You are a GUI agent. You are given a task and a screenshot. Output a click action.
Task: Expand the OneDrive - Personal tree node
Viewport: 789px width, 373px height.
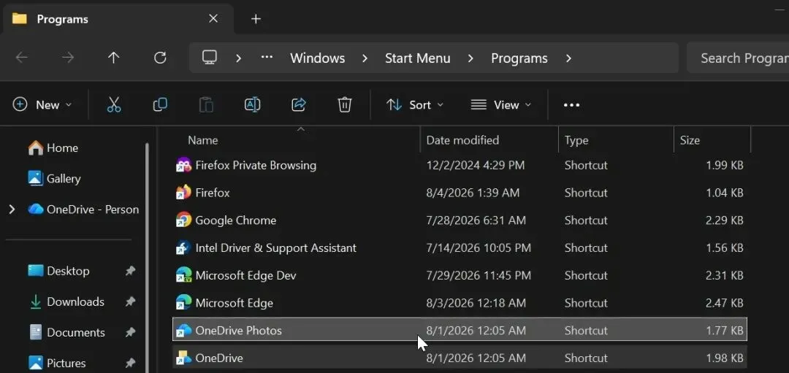click(12, 209)
